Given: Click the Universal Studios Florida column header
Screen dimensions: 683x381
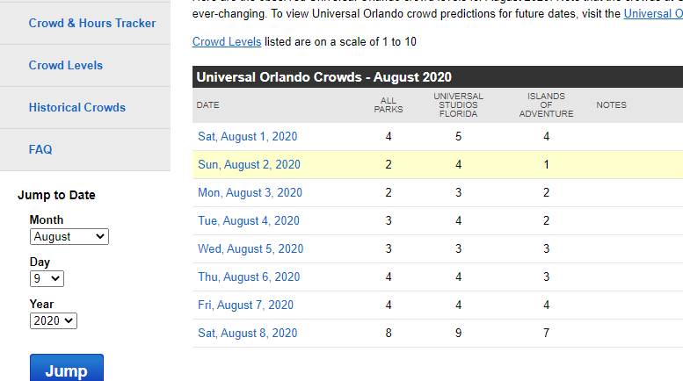Looking at the screenshot, I should [458, 104].
